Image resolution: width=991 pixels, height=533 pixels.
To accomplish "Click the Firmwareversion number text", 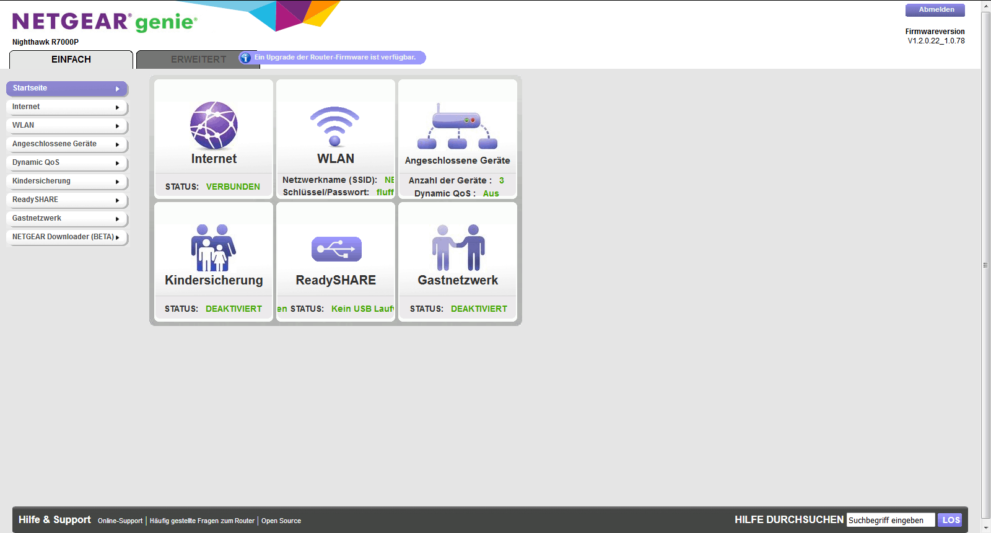I will pos(936,41).
